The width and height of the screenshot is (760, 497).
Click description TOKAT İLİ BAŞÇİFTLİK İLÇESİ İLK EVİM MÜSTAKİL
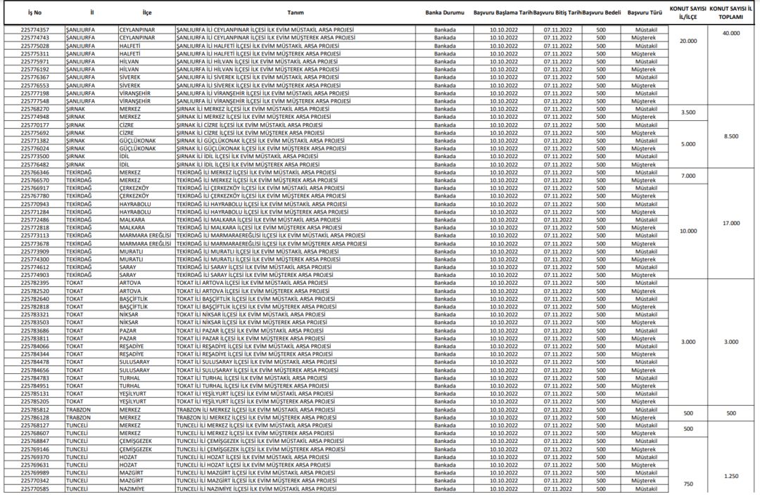[x=255, y=299]
